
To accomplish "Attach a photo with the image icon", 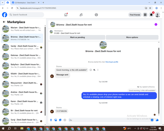I will point(56,120).
